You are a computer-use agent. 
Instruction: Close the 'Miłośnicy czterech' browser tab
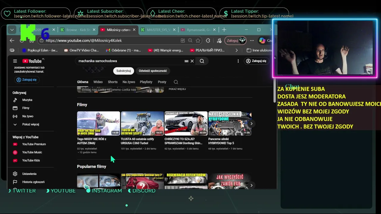(x=134, y=30)
